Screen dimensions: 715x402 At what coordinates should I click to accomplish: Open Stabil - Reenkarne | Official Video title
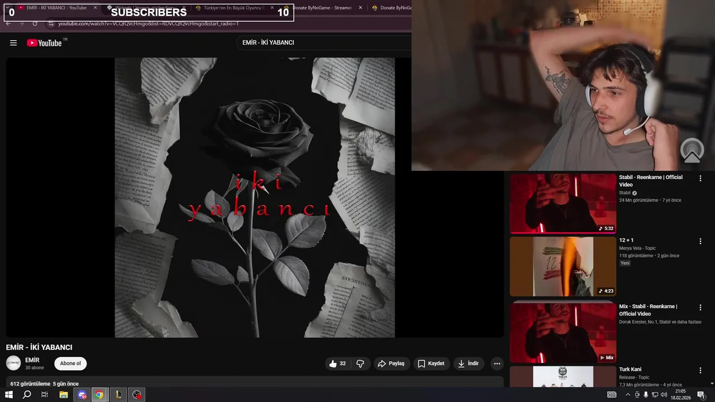click(x=651, y=181)
